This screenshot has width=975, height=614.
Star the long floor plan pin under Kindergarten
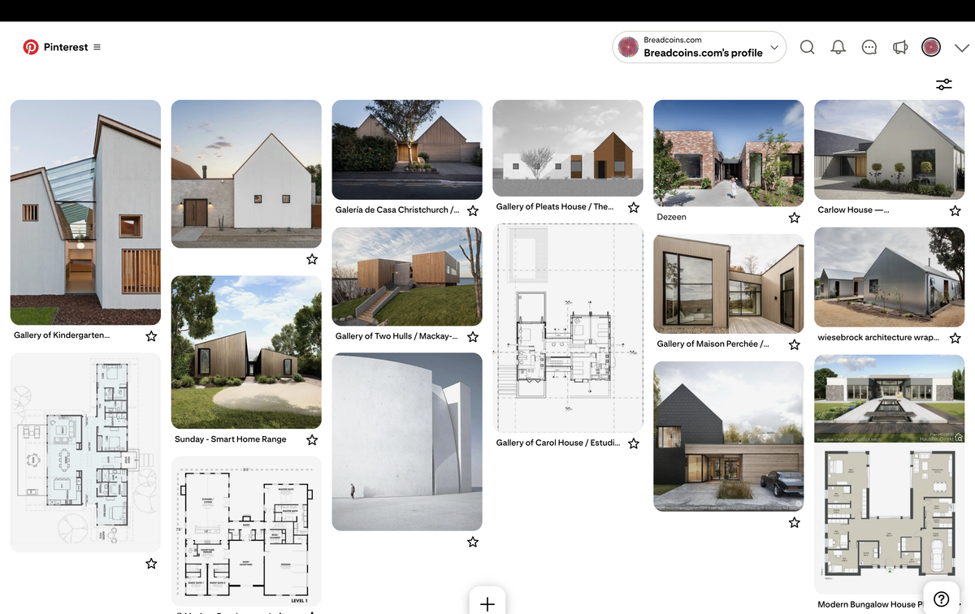pos(151,563)
